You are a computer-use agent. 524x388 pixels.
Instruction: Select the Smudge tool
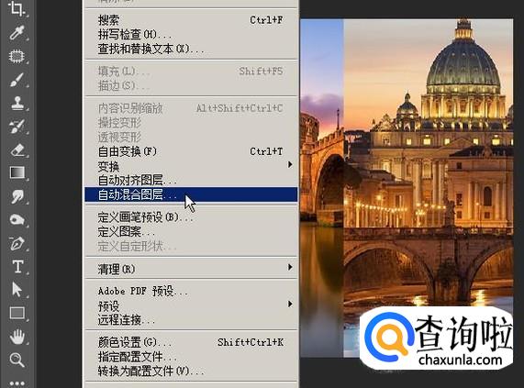(x=17, y=196)
